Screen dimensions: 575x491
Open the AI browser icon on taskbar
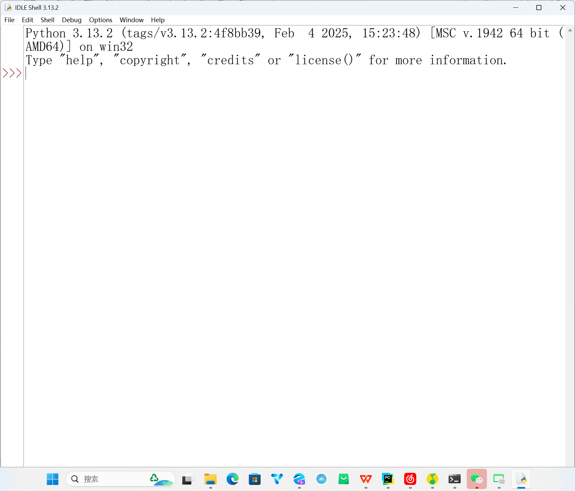click(299, 479)
